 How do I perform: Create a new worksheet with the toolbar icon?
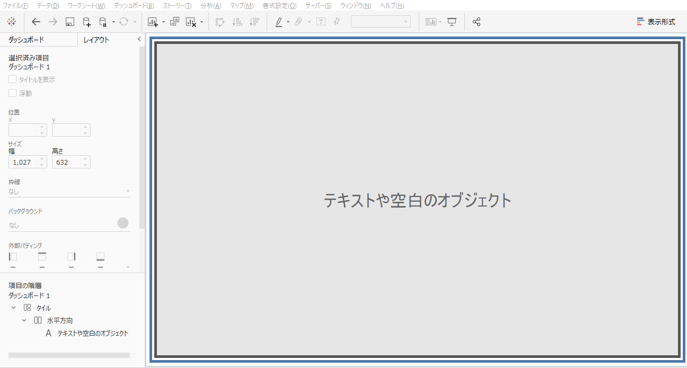152,22
